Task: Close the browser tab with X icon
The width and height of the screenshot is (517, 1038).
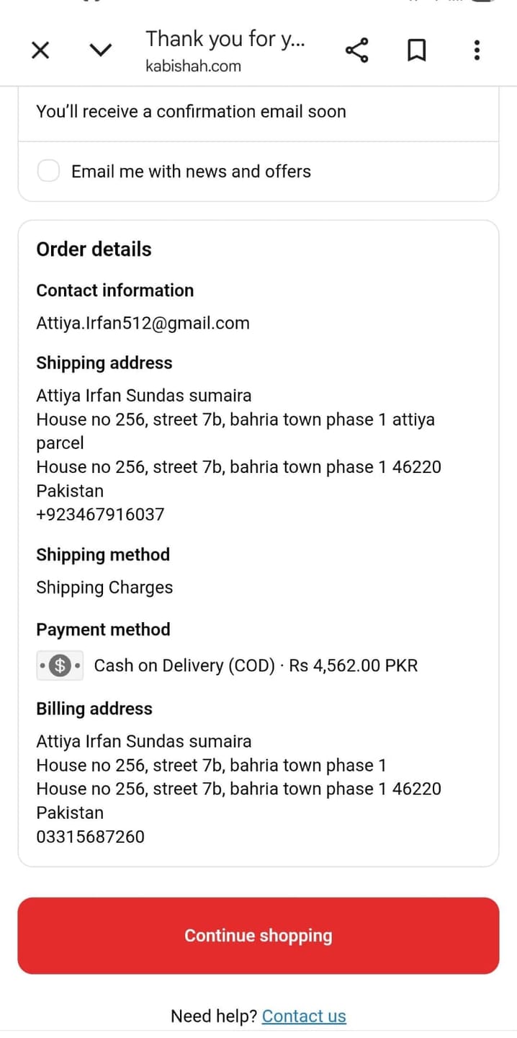Action: 41,50
